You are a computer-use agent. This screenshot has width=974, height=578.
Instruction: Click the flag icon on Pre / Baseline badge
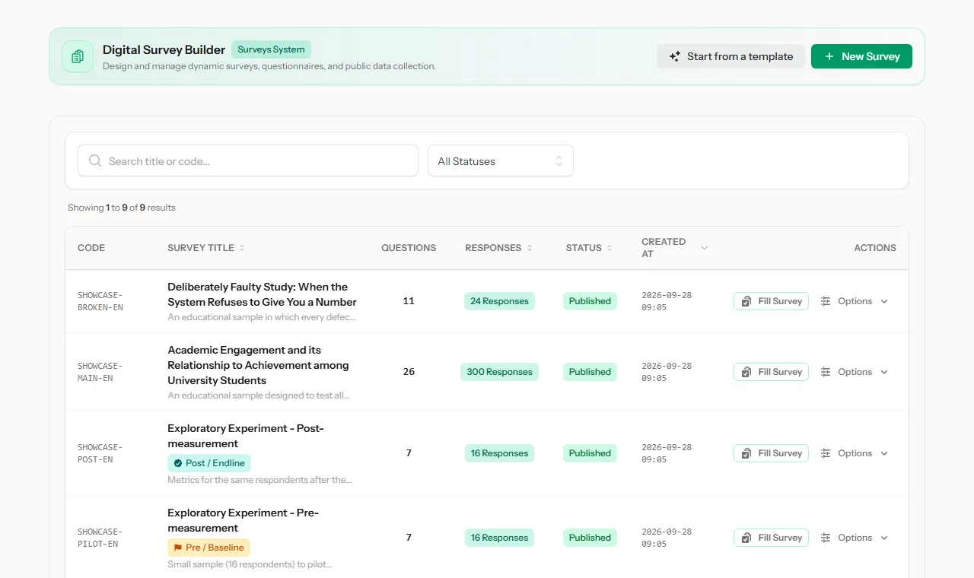[178, 548]
